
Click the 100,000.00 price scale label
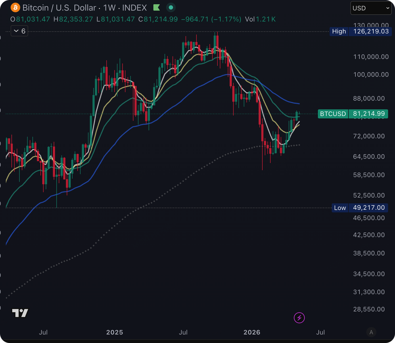coord(371,75)
